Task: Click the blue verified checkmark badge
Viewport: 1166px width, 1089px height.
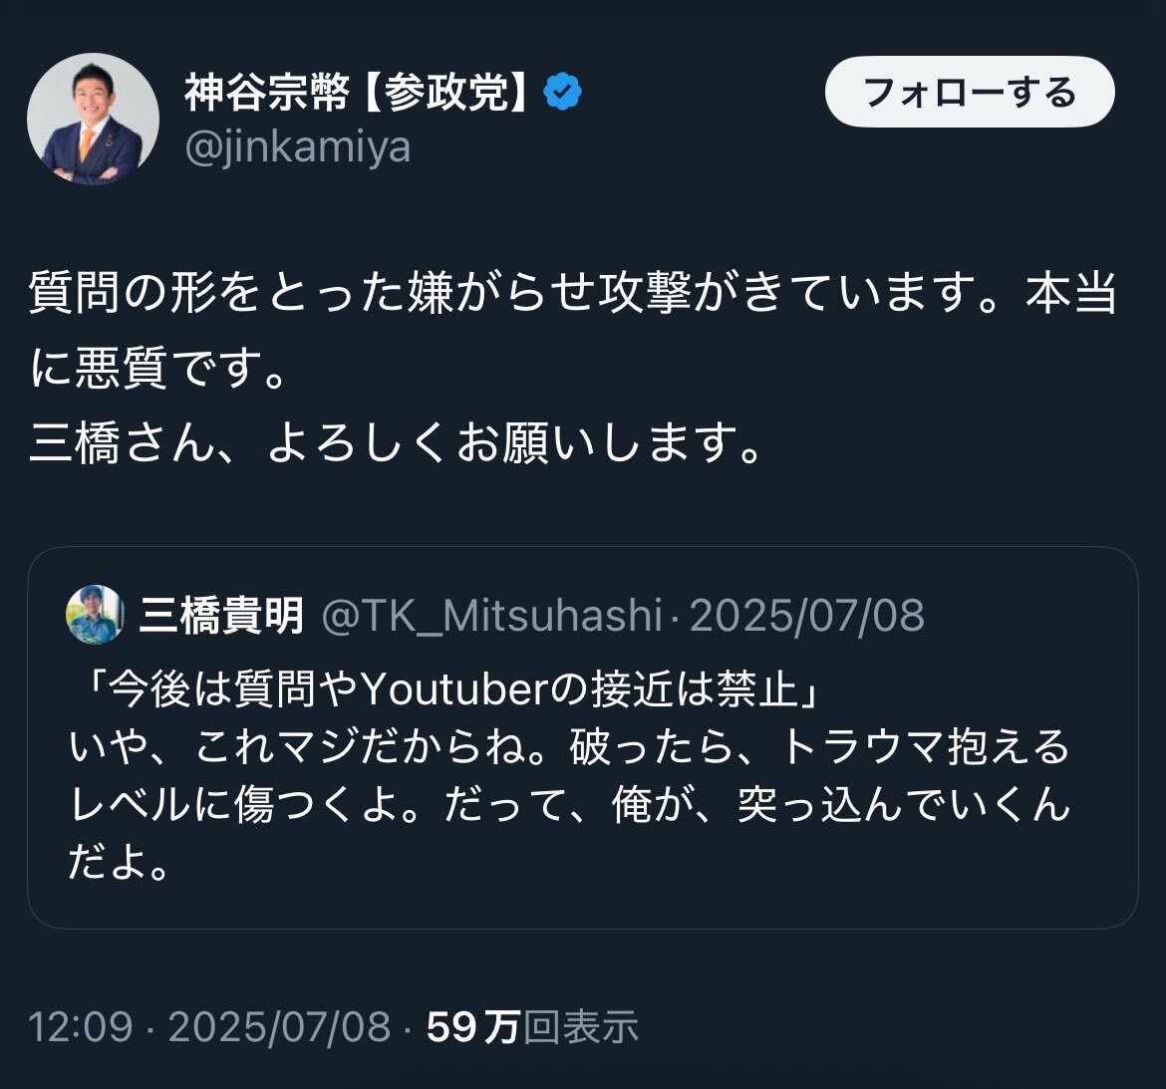Action: pos(563,93)
